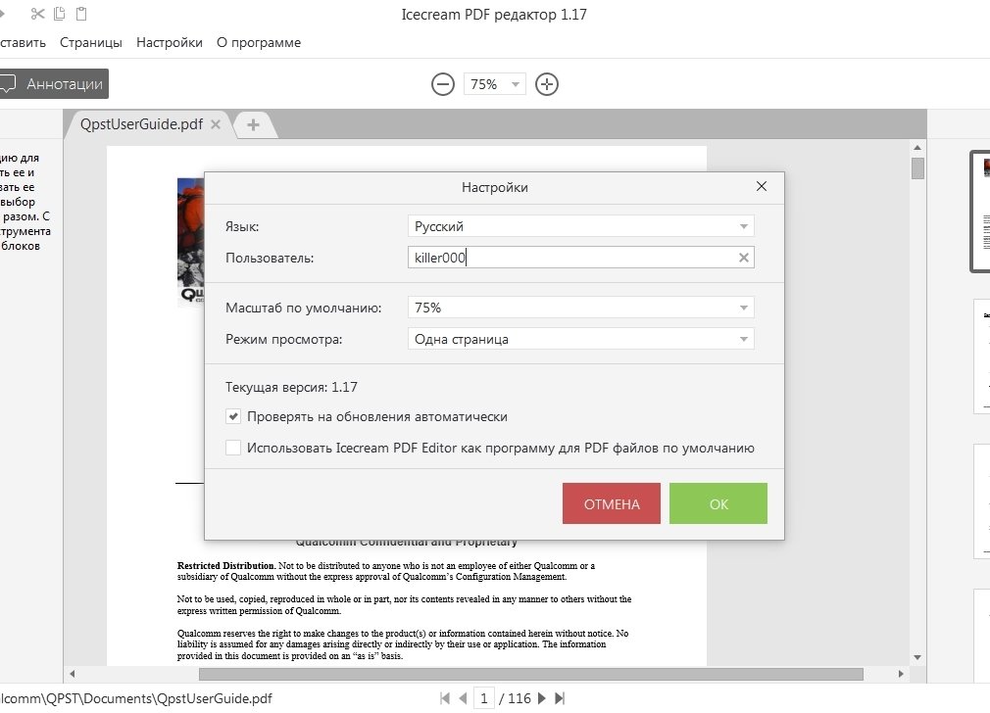Open the О программе menu
990x713 pixels.
pos(259,42)
